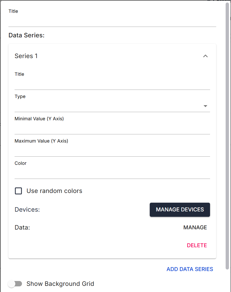This screenshot has height=292, width=231.
Task: Click the 'Data Series:' heading
Action: pos(27,35)
